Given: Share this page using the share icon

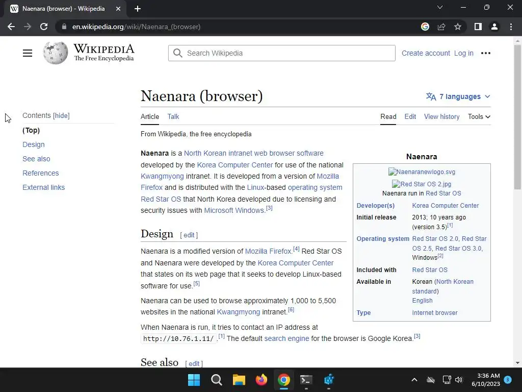Looking at the screenshot, I should pyautogui.click(x=441, y=27).
